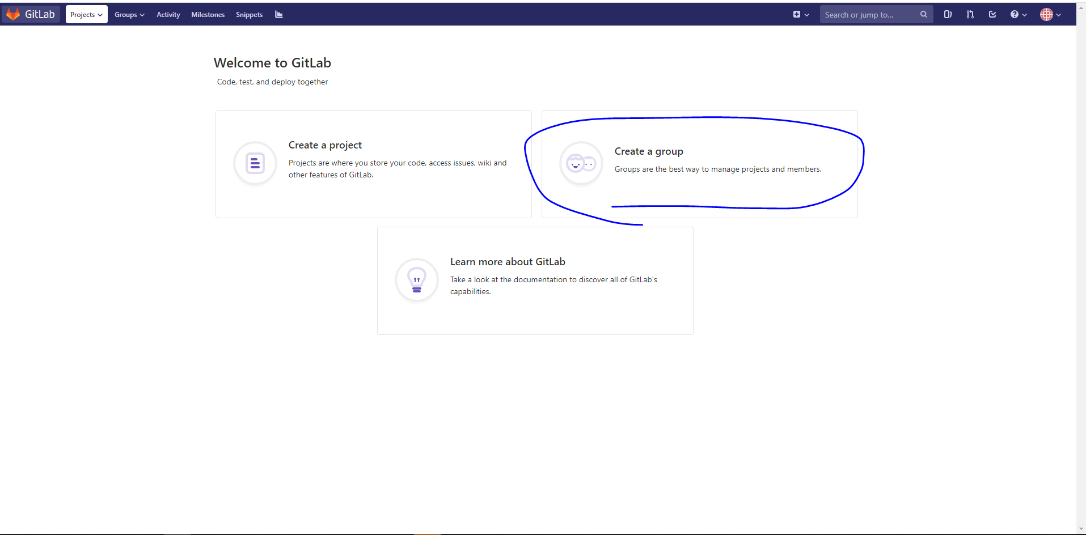Image resolution: width=1086 pixels, height=535 pixels.
Task: Click the Create a project card title
Action: point(325,145)
